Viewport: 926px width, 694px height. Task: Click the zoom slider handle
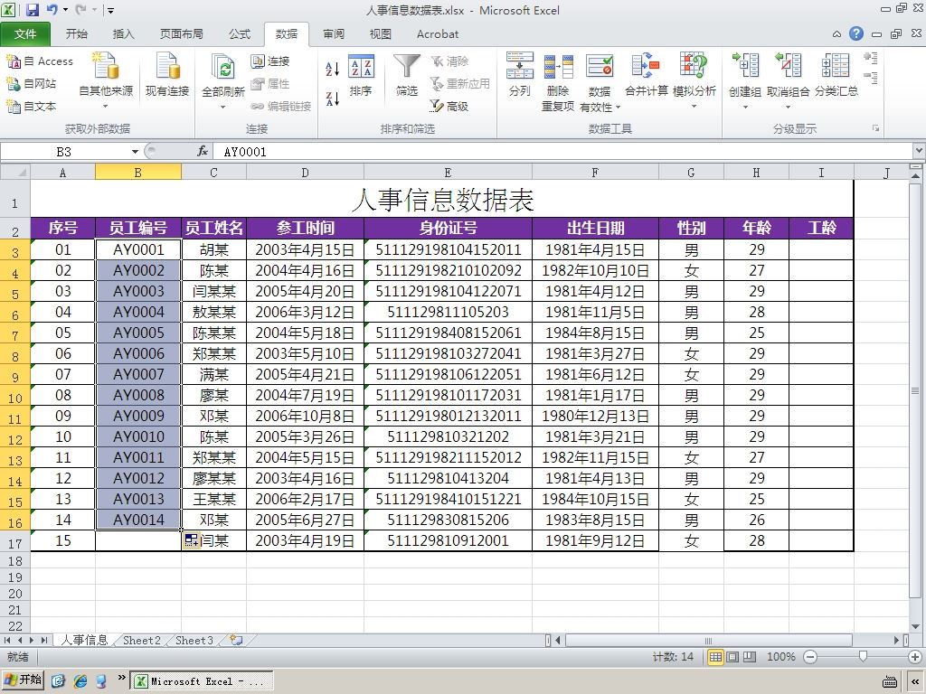coord(864,657)
